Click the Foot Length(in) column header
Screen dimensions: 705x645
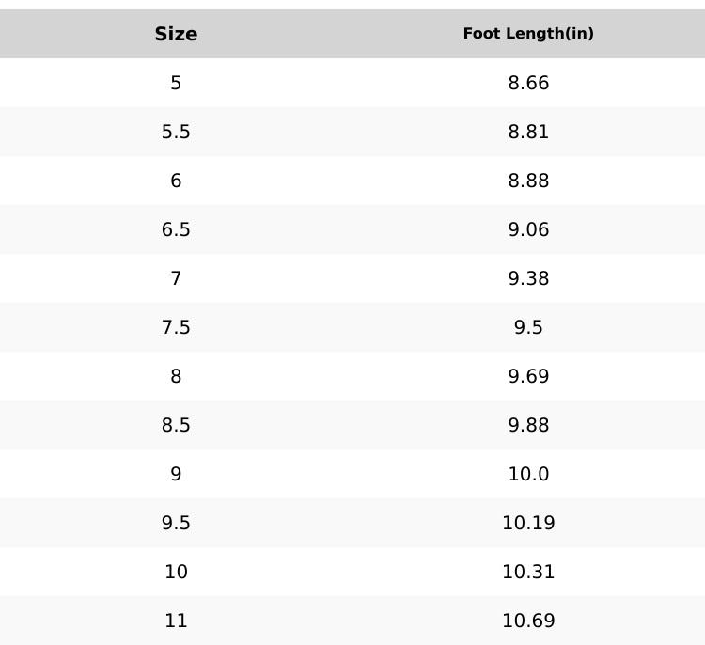(528, 34)
